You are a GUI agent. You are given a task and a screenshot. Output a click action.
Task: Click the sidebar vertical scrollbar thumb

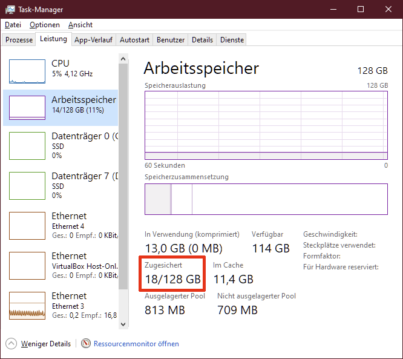(x=123, y=176)
